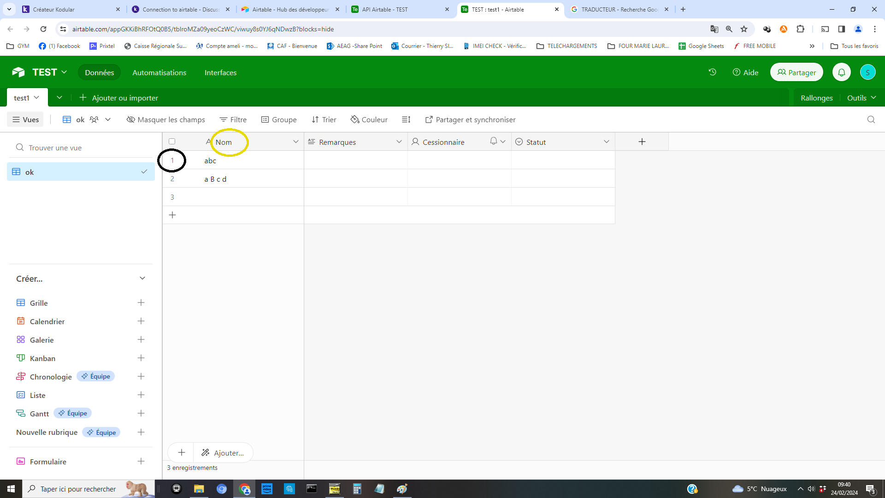
Task: Switch to the Interfaces tab
Action: (x=220, y=72)
